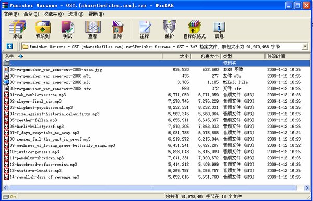Click the drive icon in status bar
Image resolution: width=313 pixels, height=201 pixels.
click(x=6, y=197)
